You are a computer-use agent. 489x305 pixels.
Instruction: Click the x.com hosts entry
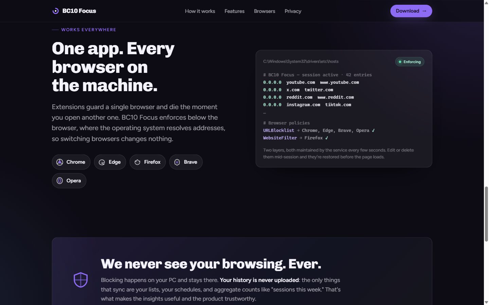click(x=293, y=90)
